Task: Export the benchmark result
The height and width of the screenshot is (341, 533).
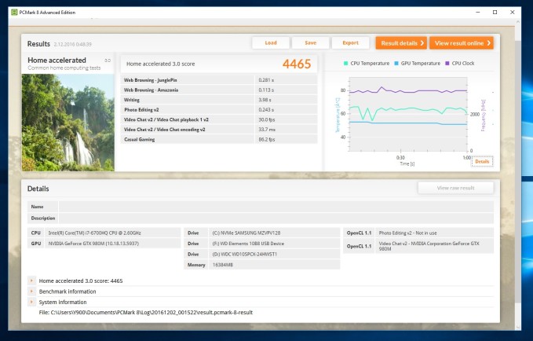Action: (350, 43)
